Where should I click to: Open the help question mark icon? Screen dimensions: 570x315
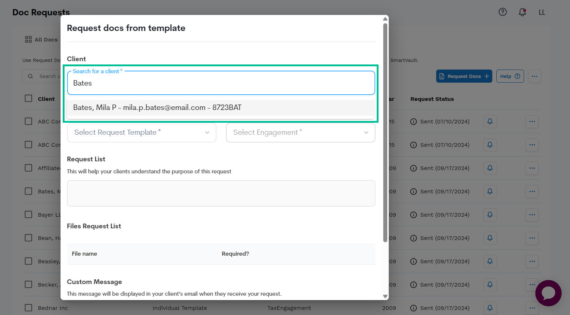503,12
